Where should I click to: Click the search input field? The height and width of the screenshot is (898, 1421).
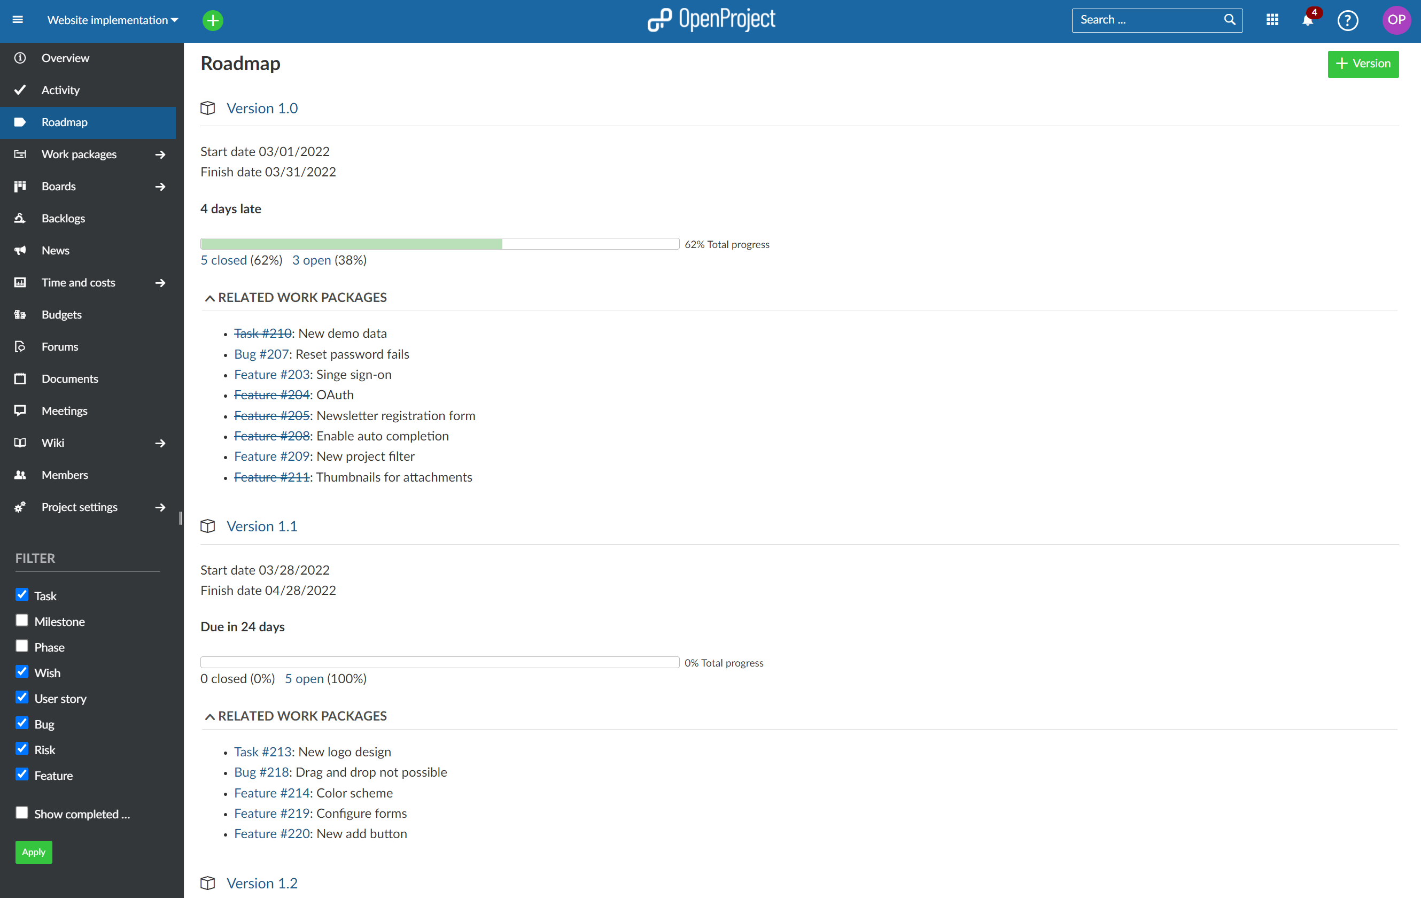tap(1146, 20)
